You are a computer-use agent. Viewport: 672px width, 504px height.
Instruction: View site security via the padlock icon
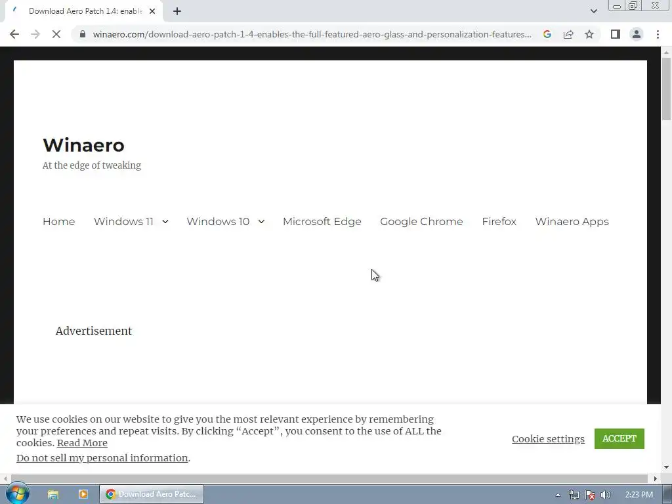pyautogui.click(x=82, y=34)
